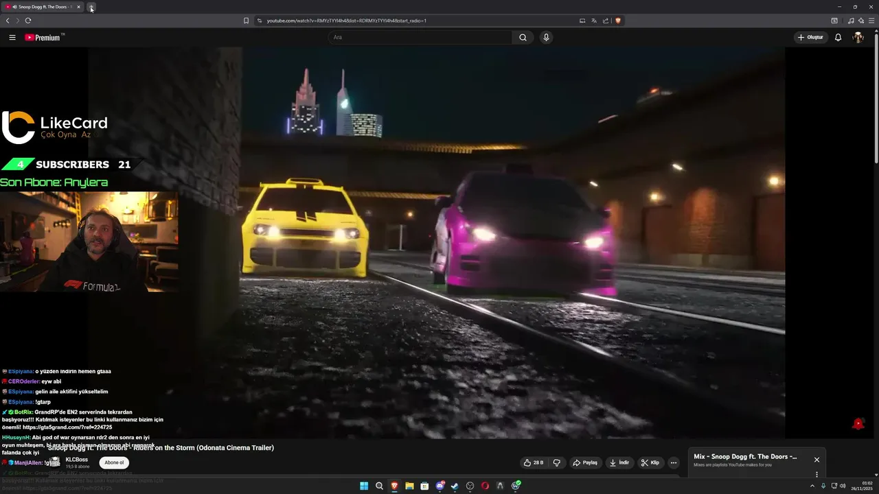Screen dimensions: 879x494
Task: Reload the YouTube page
Action: (x=28, y=21)
